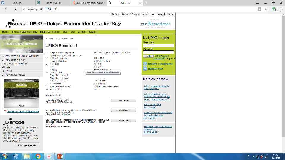The width and height of the screenshot is (285, 160).
Task: Reload page using address bar refresh icon
Action: [x=24, y=9]
